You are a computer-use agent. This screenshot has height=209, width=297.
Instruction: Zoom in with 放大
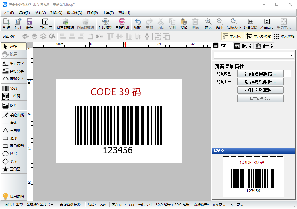[208, 24]
